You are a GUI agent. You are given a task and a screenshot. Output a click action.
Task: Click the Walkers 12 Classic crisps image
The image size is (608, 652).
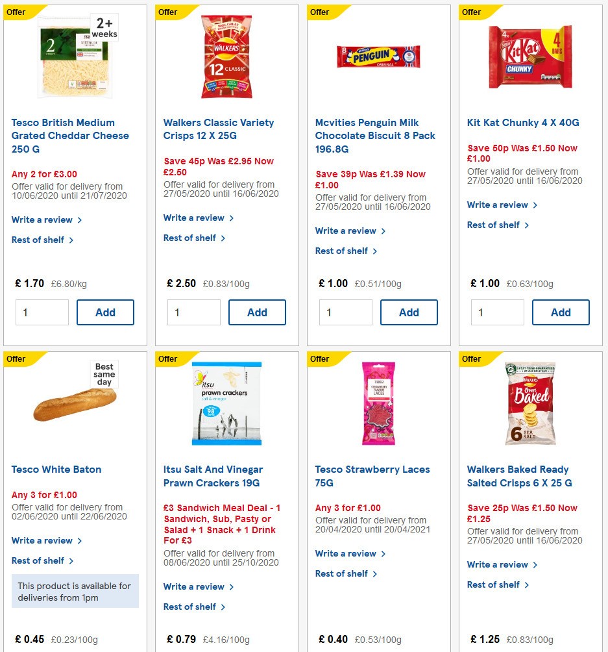click(x=226, y=56)
